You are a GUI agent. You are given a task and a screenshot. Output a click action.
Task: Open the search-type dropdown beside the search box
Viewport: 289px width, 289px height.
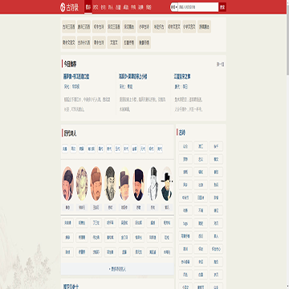[174, 7]
